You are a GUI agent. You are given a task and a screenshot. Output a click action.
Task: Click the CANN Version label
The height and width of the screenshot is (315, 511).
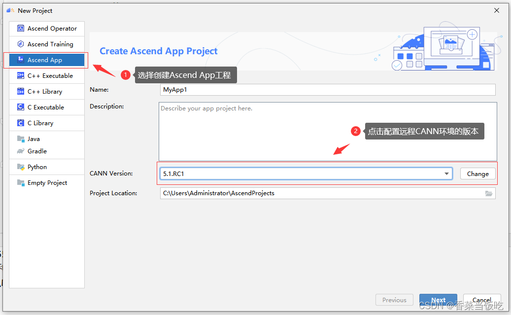[111, 174]
